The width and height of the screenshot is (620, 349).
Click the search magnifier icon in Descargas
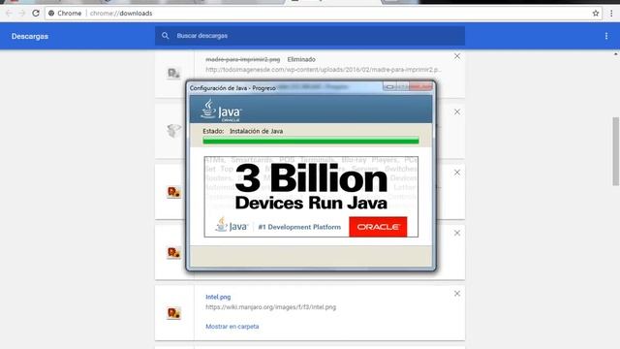click(166, 36)
